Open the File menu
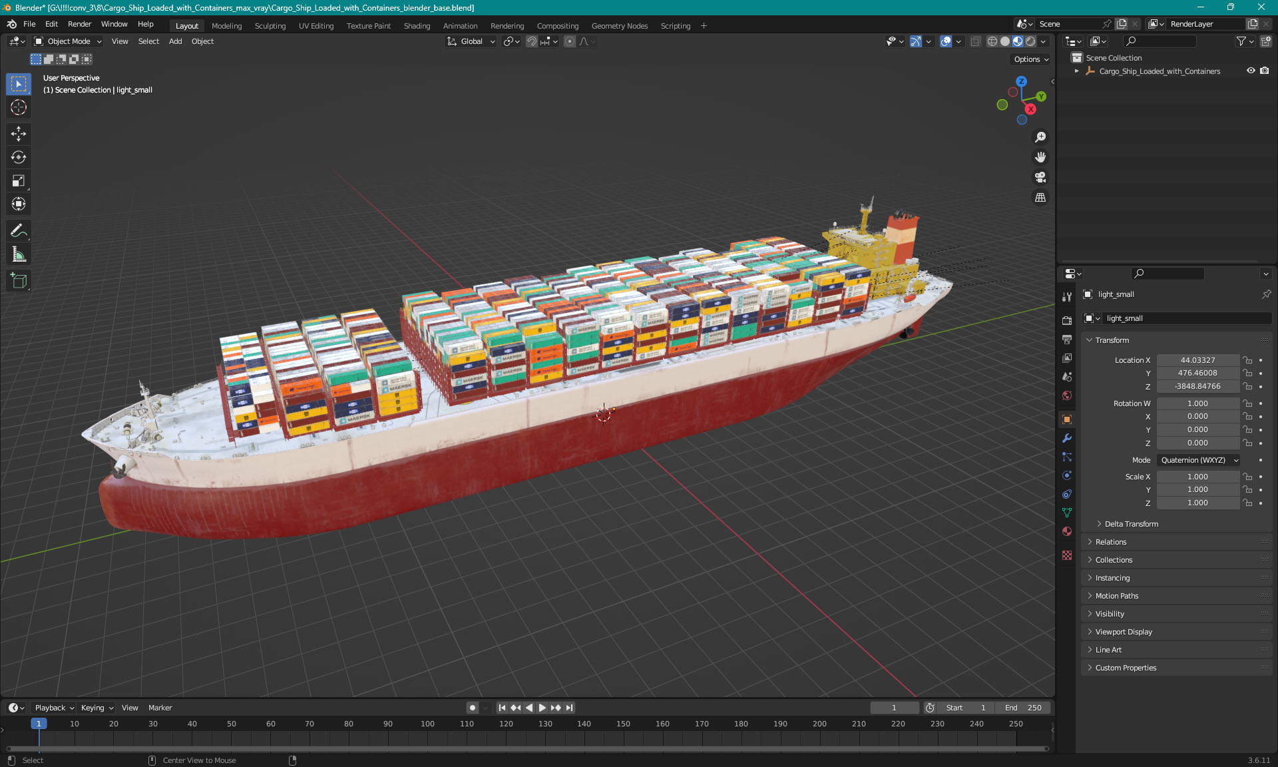 (x=29, y=24)
